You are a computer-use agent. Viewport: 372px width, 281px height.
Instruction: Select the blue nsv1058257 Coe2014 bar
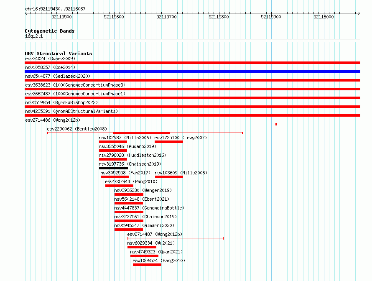(x=192, y=72)
